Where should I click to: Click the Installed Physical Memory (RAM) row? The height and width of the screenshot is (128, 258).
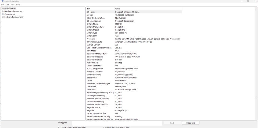pos(134,93)
